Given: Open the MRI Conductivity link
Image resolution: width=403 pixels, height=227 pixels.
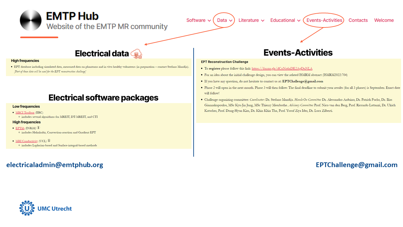Looking at the screenshot, I should 27,141.
